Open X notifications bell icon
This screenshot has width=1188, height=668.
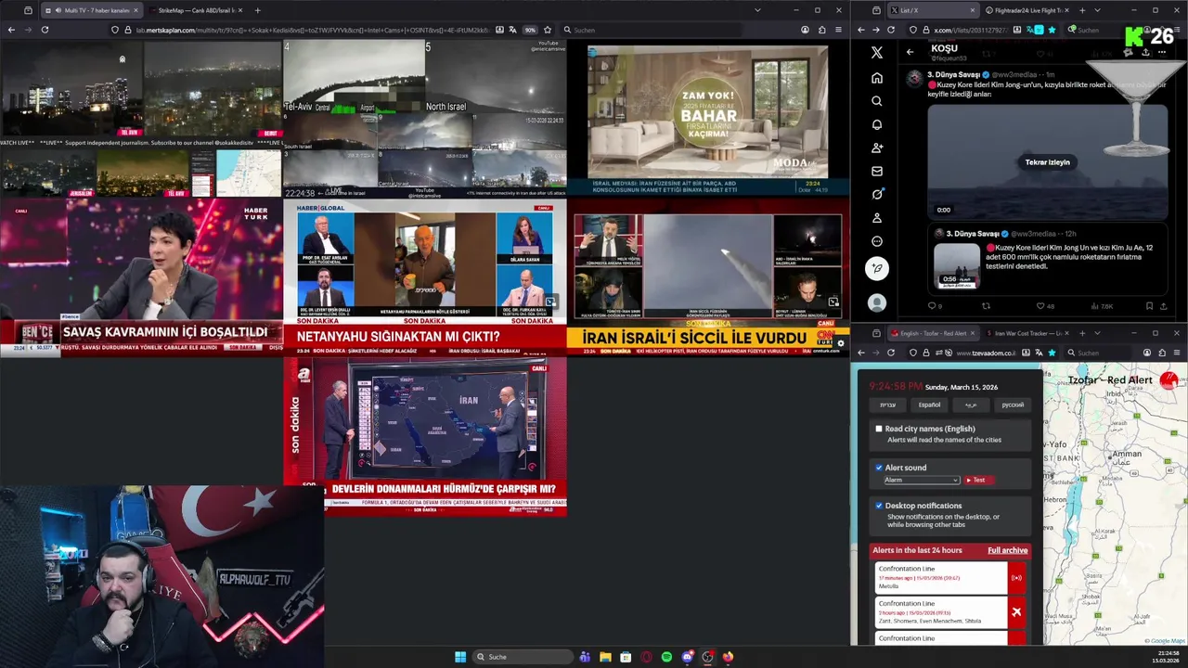[x=876, y=124]
